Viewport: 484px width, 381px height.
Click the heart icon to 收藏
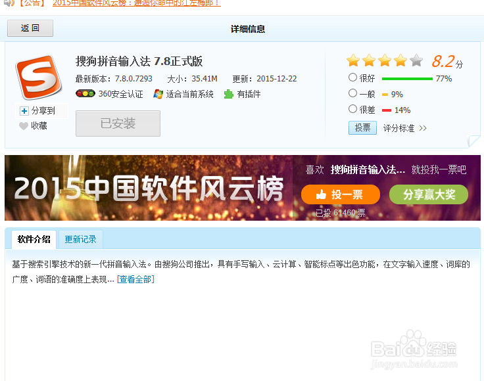pos(24,125)
